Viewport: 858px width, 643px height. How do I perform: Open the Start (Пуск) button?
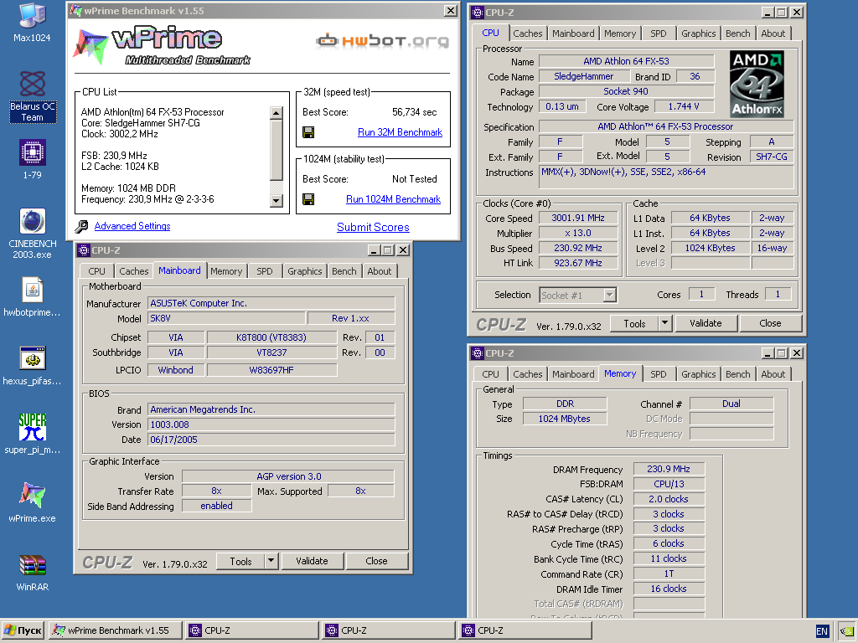(23, 630)
